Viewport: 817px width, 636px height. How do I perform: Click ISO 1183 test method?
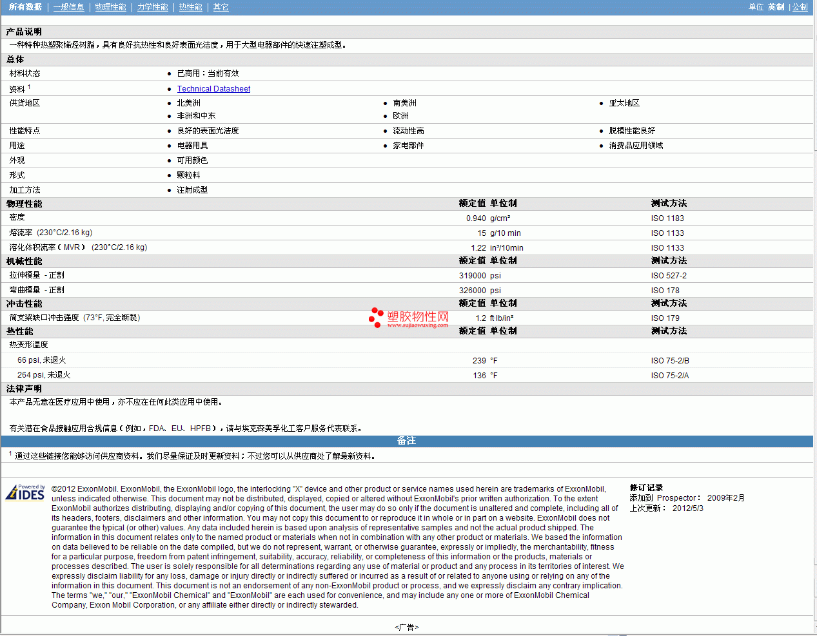point(667,218)
